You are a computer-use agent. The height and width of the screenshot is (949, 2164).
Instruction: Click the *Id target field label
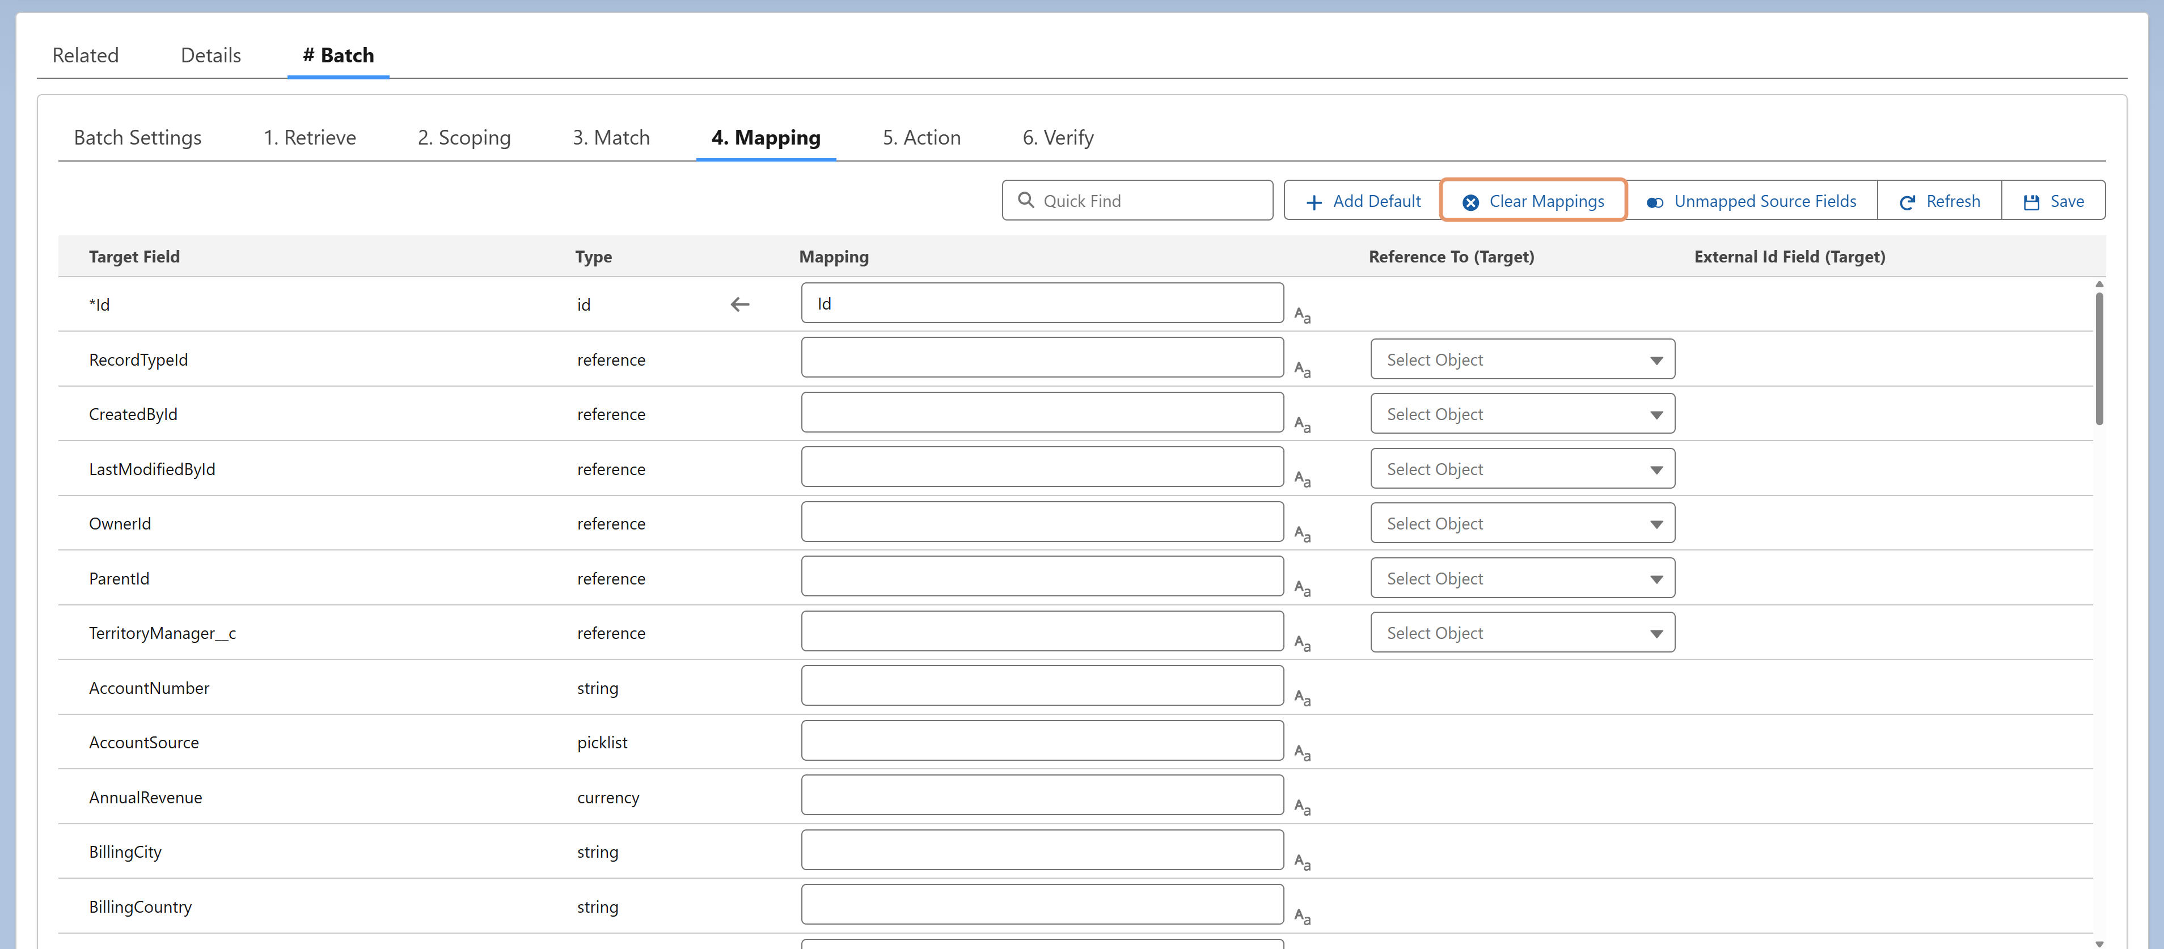tap(99, 305)
